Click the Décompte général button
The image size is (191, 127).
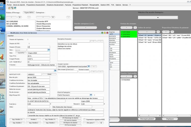point(147,119)
